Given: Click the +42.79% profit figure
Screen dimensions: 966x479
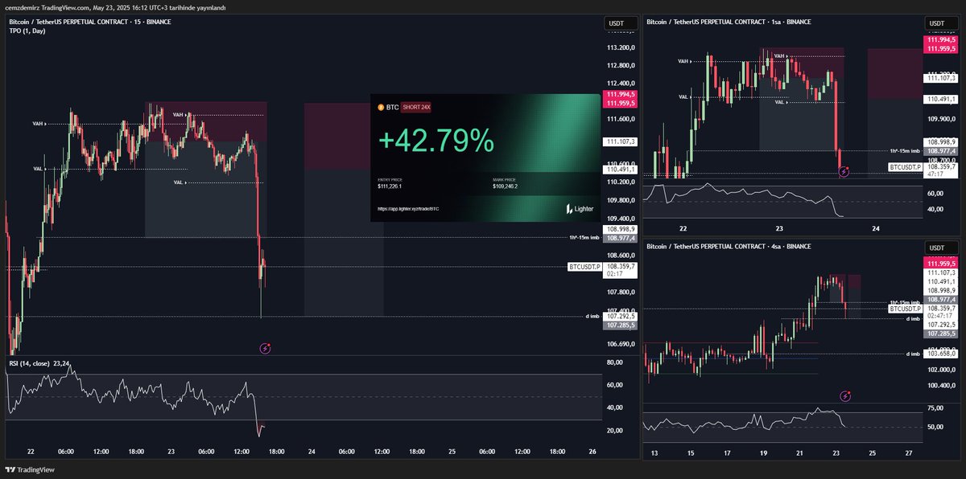Looking at the screenshot, I should pos(436,140).
